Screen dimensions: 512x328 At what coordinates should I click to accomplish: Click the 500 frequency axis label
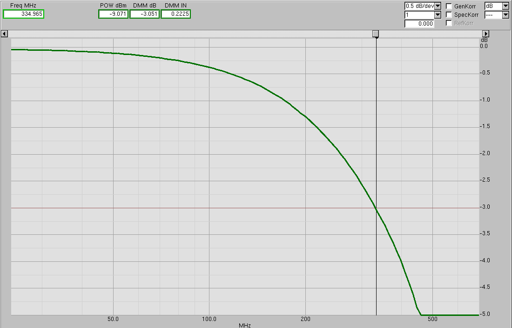432,319
